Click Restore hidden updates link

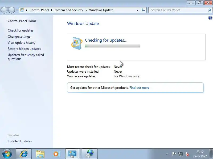click(x=24, y=49)
